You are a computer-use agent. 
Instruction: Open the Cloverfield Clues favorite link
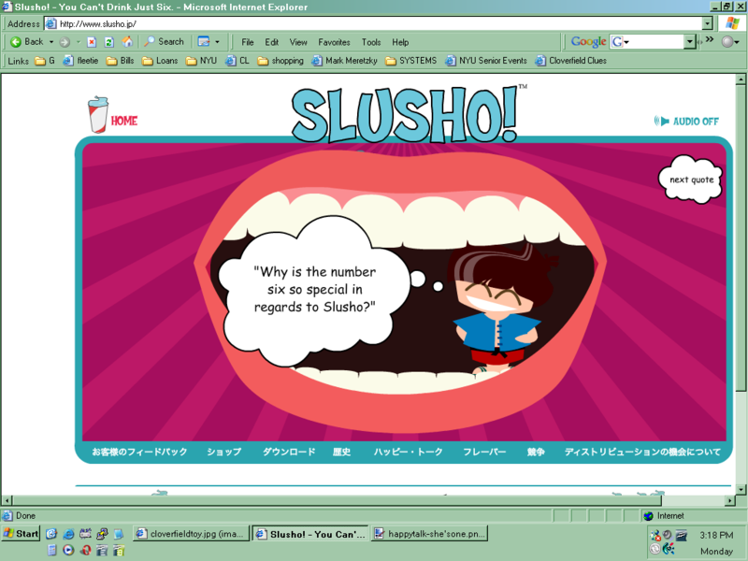pyautogui.click(x=570, y=61)
